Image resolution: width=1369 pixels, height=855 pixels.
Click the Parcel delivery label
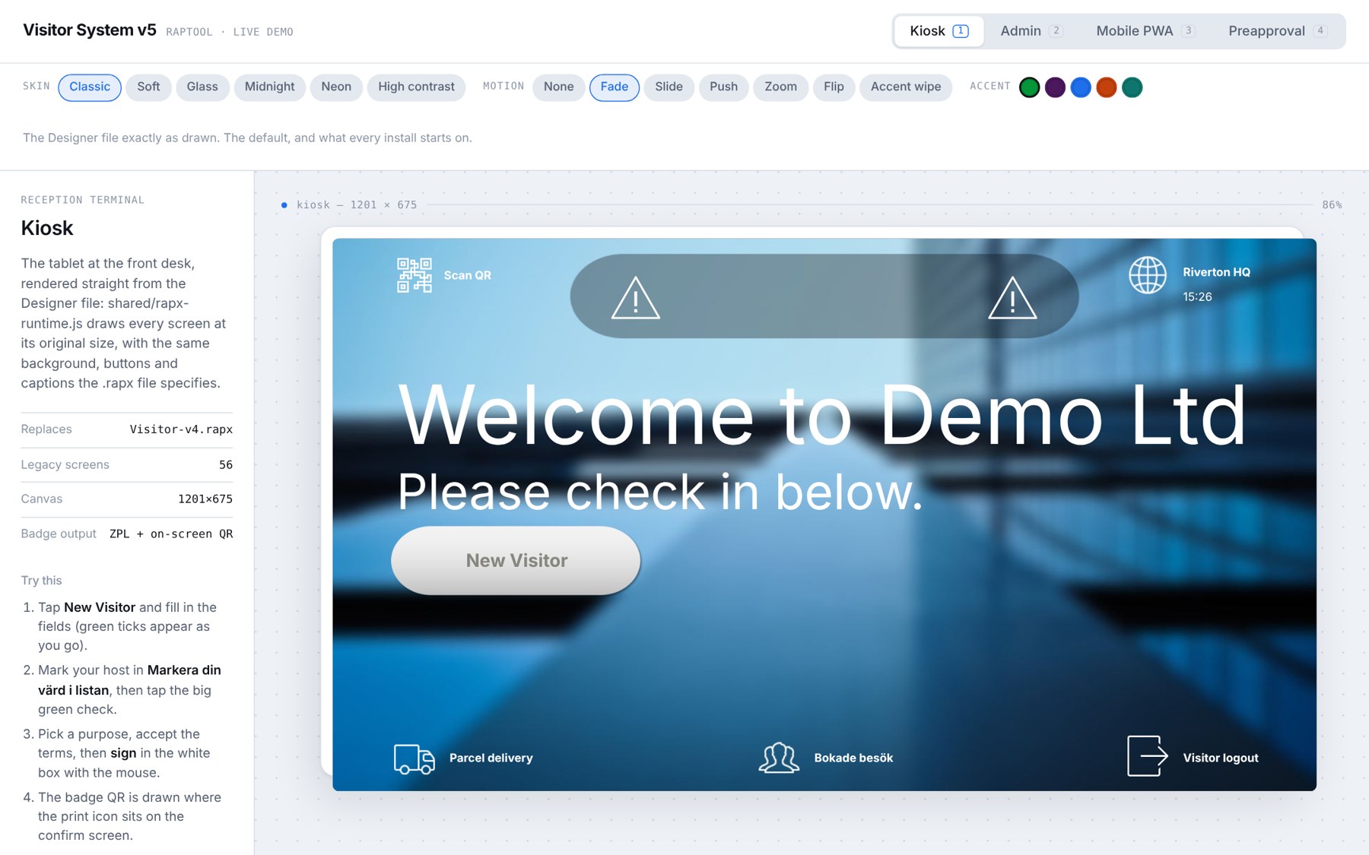[x=491, y=758]
